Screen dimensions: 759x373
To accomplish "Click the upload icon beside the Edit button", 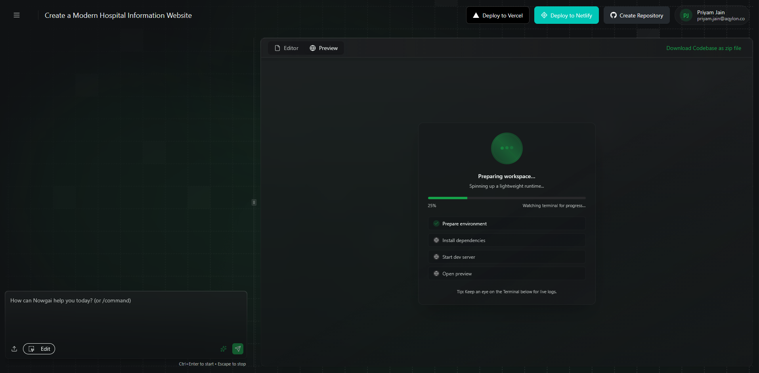I will coord(14,349).
